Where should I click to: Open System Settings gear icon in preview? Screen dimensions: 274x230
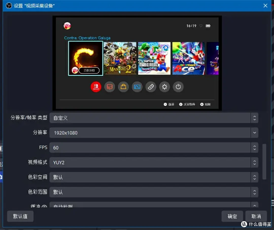[x=164, y=87]
